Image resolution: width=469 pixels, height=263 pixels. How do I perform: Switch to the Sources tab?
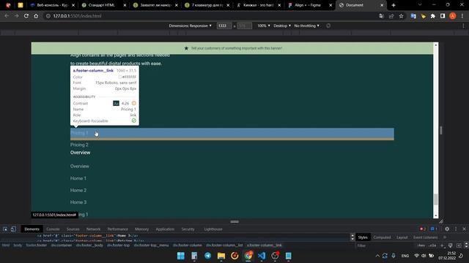tap(73, 229)
